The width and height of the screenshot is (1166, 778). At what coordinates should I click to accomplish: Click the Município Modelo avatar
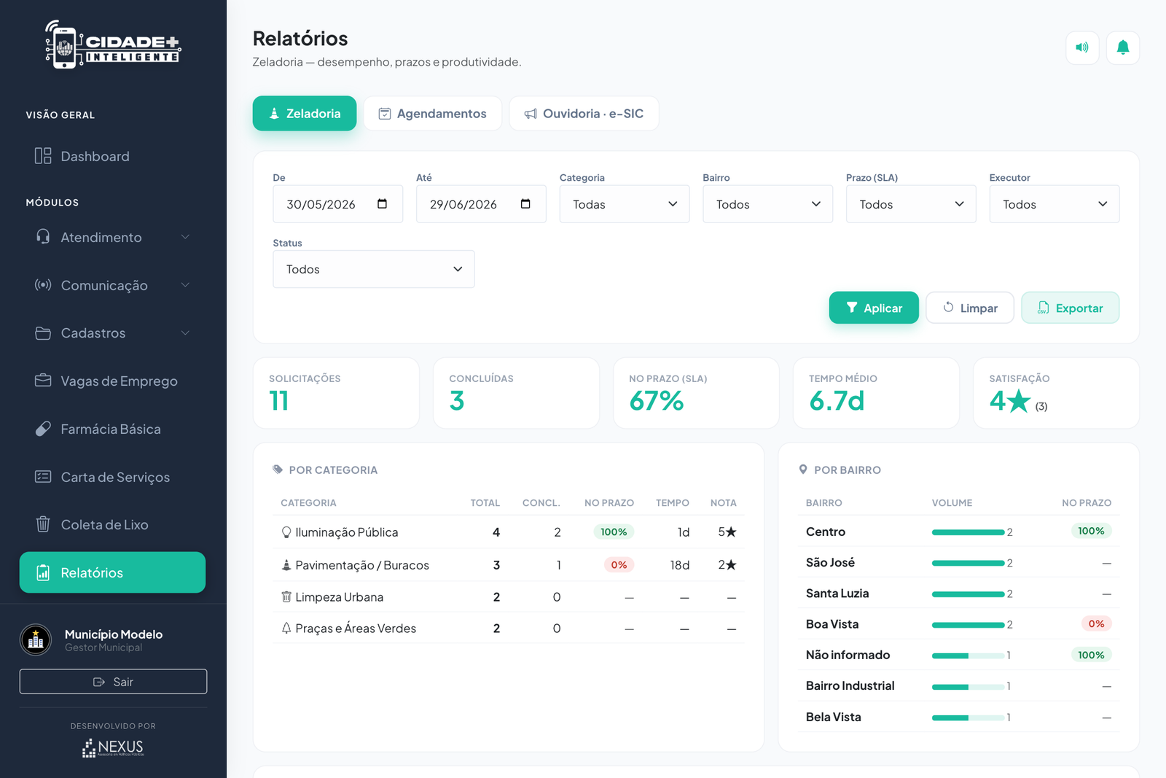coord(36,640)
